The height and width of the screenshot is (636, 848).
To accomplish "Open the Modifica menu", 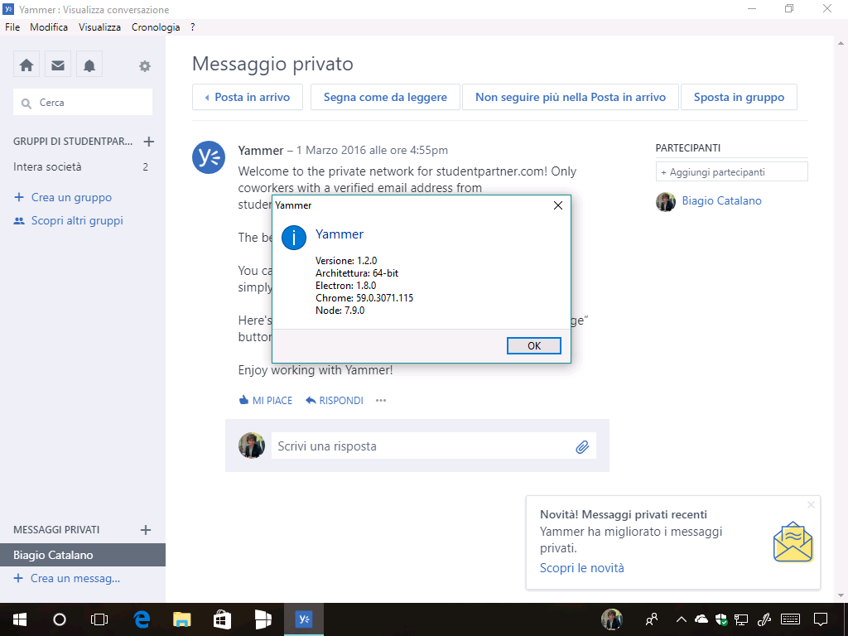I will (49, 27).
